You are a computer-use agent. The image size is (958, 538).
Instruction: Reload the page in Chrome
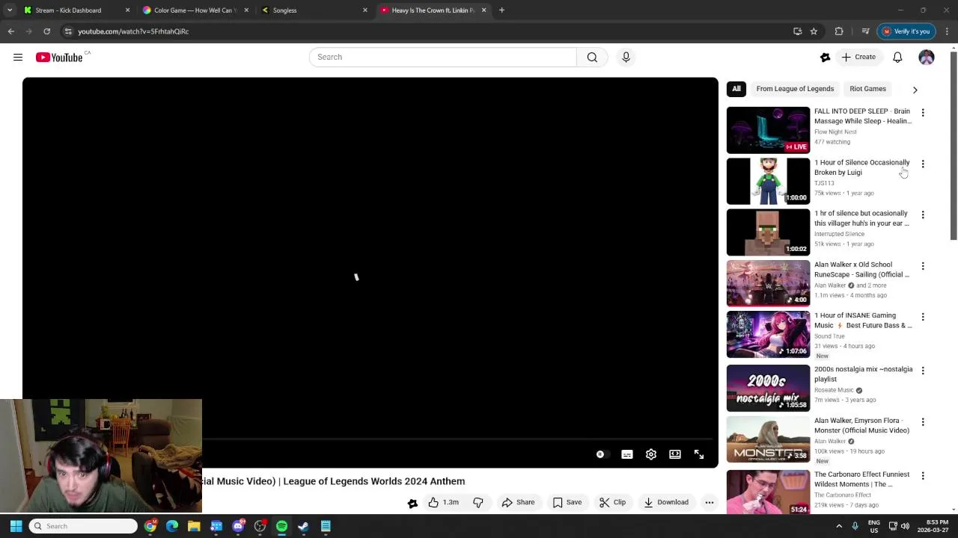[x=46, y=31]
